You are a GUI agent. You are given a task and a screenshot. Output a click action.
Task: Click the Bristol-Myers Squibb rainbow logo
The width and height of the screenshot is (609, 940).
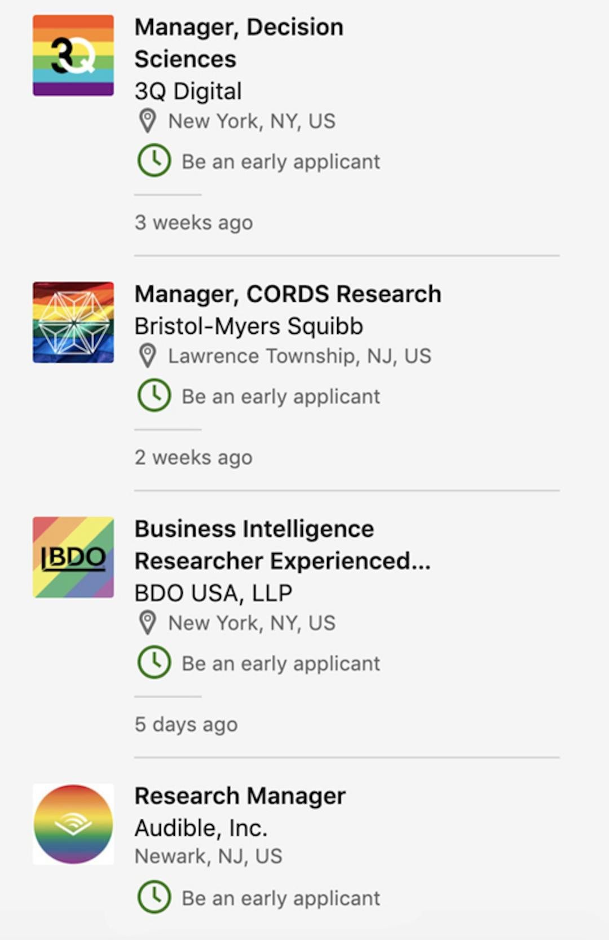coord(73,322)
